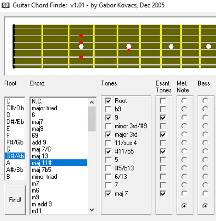Click the app icon in title bar
The width and height of the screenshot is (216, 221).
click(5, 5)
